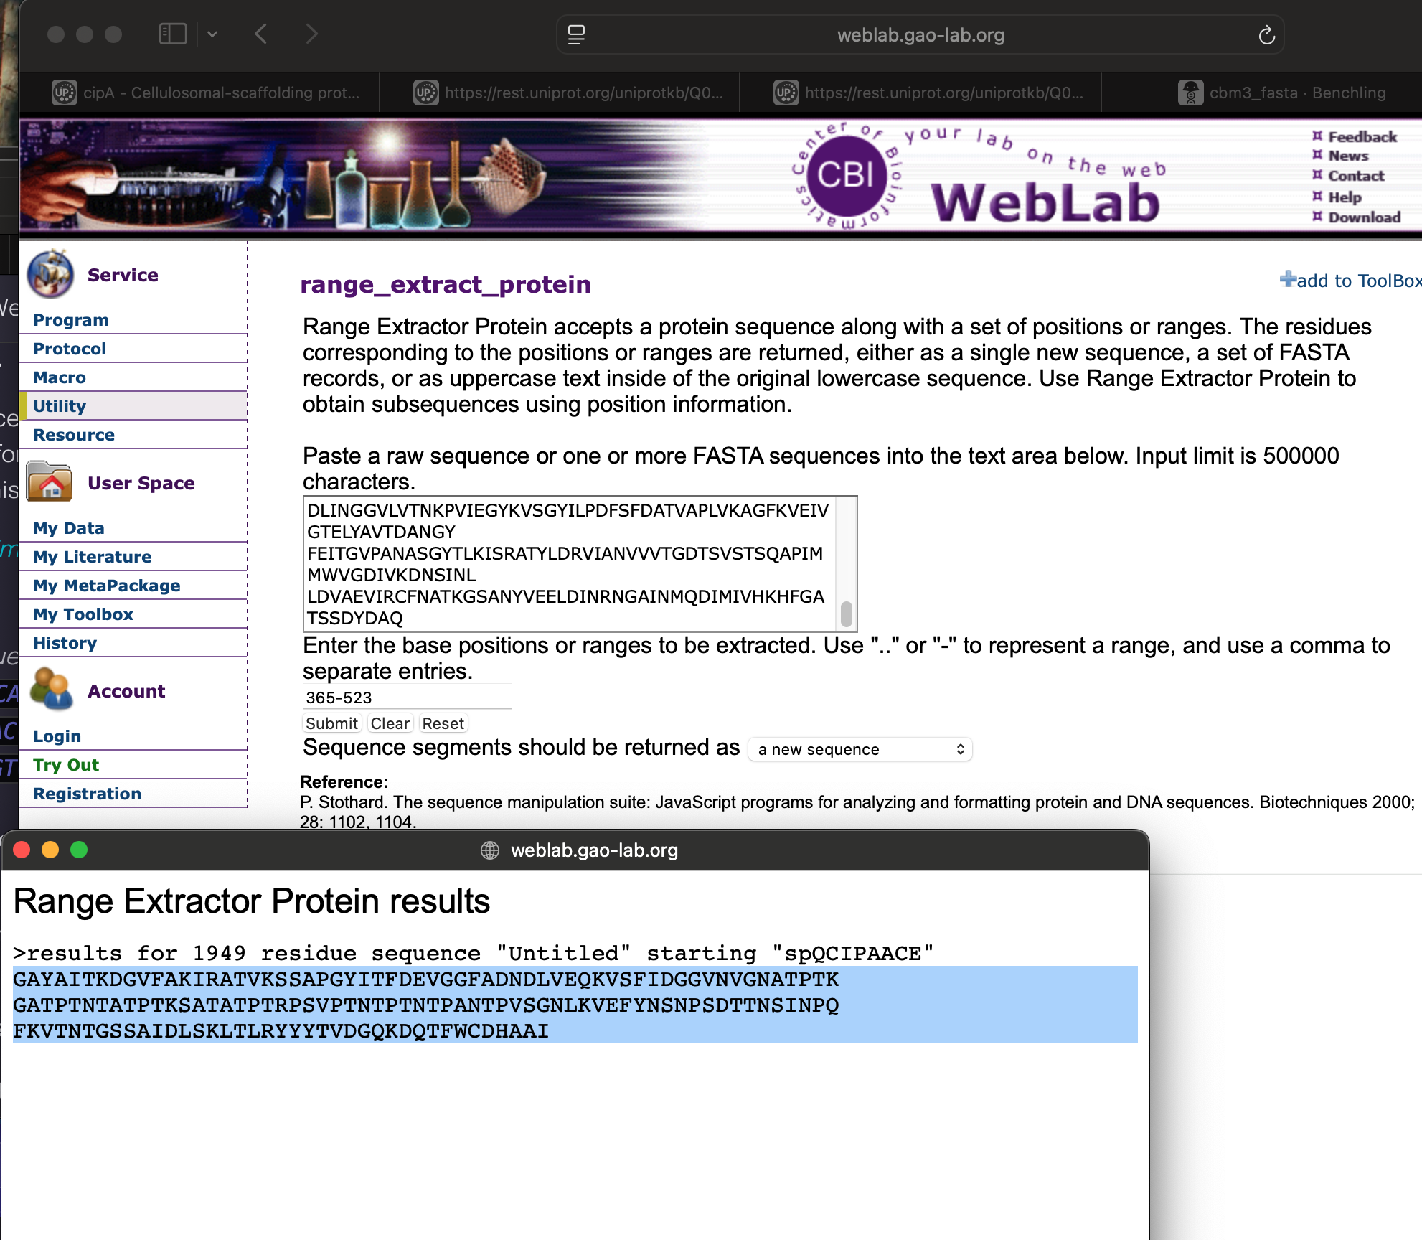Click the browser back arrow
Viewport: 1422px width, 1240px height.
261,34
